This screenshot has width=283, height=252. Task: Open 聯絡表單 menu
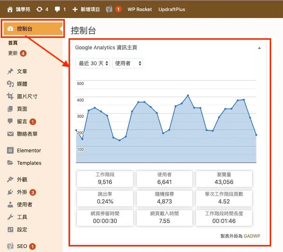[27, 134]
